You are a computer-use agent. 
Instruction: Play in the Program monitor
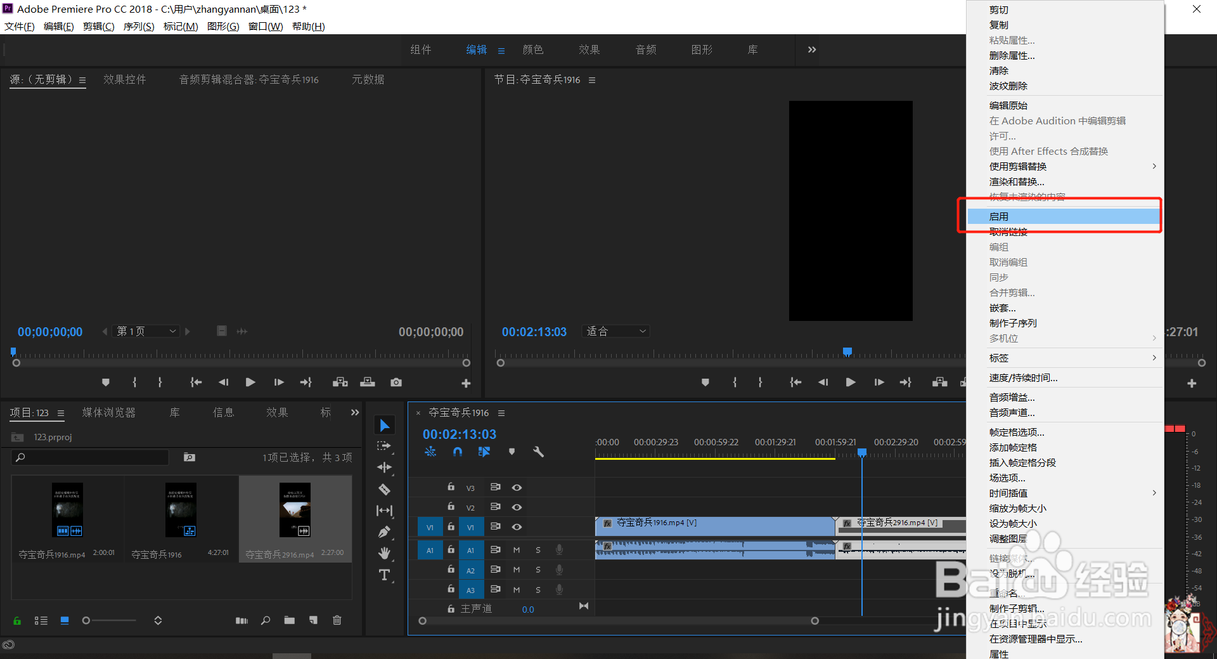[851, 382]
